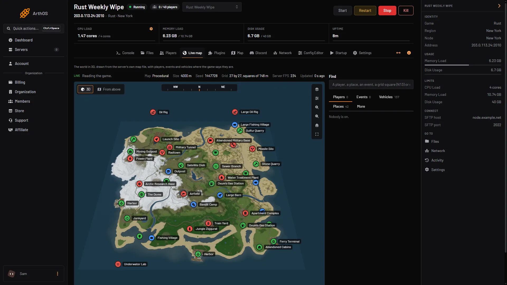Select the Ferry Terminal marker

(x=274, y=241)
